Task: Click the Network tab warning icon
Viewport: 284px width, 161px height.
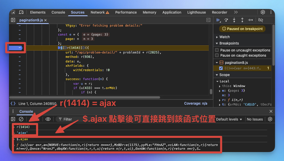Action: click(x=107, y=12)
